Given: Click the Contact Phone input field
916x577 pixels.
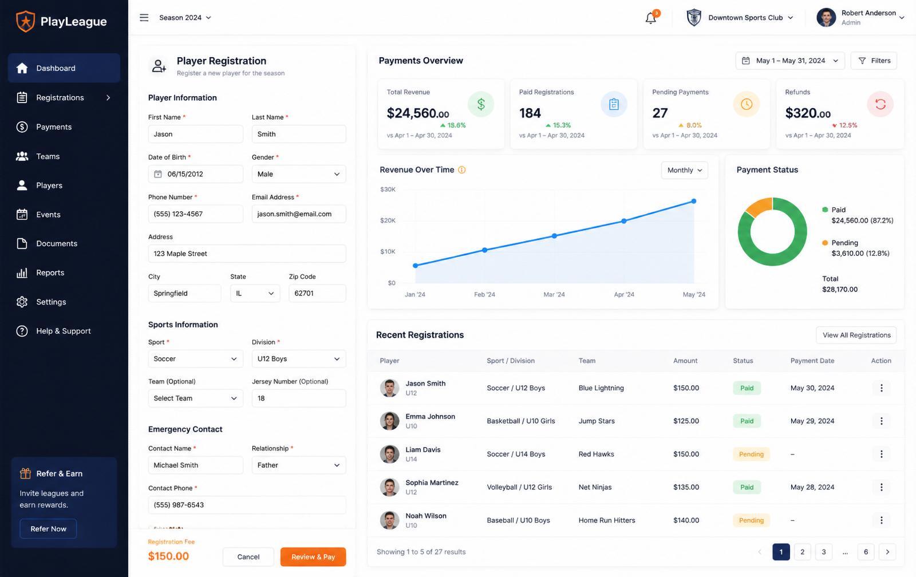Looking at the screenshot, I should [247, 505].
